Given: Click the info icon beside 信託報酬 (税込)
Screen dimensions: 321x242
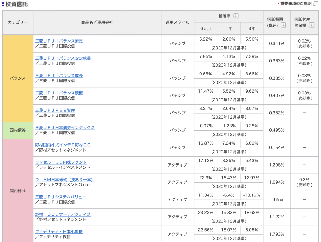Looking at the screenshot, I should pos(283,25).
